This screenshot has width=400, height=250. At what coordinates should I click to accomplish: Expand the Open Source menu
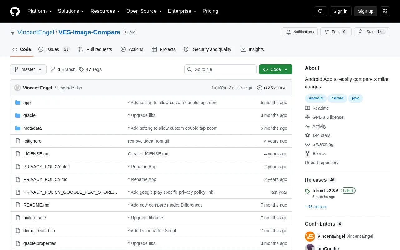coord(144,11)
